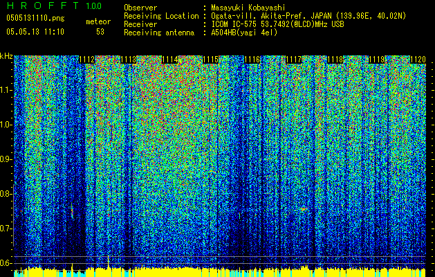Click the tall yellow spike in signal-level graph
Screen dimensions: 435x277
(x=108, y=262)
